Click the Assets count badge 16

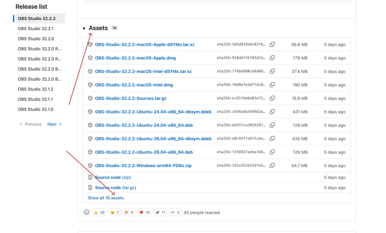coord(114,28)
